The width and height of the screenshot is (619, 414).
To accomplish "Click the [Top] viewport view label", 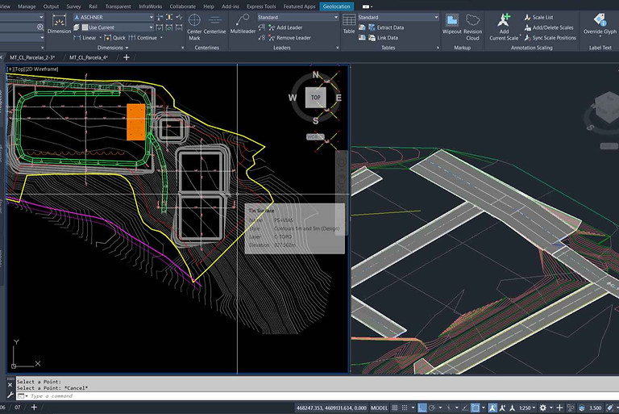I will coord(19,69).
